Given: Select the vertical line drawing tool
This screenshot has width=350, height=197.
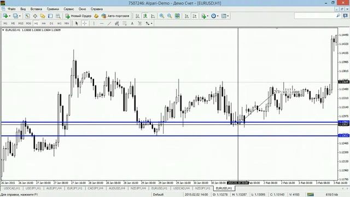Looking at the screenshot, I should (94, 23).
